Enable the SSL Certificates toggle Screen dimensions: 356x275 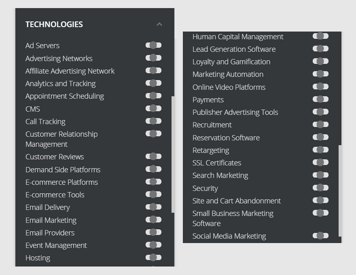320,162
